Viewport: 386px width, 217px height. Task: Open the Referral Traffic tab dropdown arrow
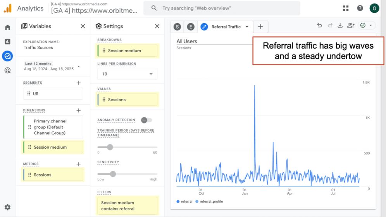tap(247, 27)
